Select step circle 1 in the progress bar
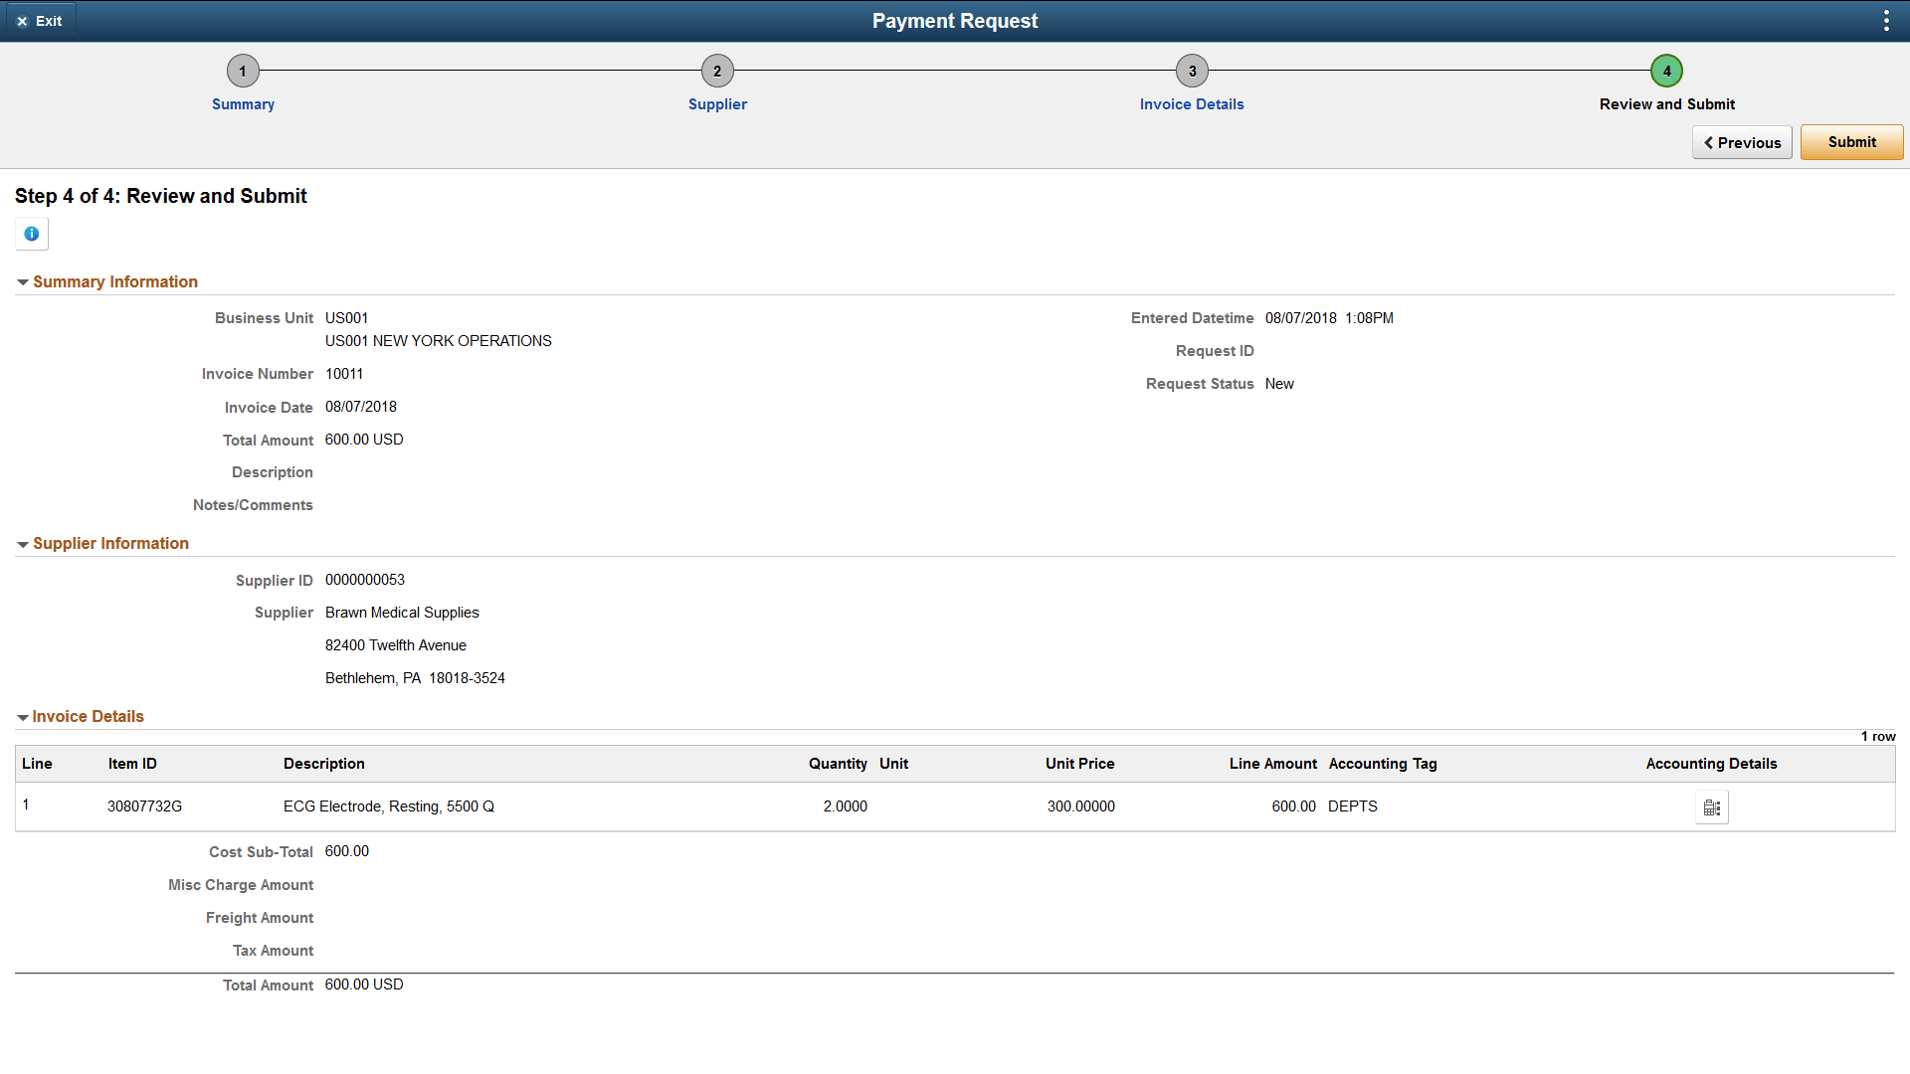Viewport: 1910px width, 1074px height. pyautogui.click(x=243, y=71)
